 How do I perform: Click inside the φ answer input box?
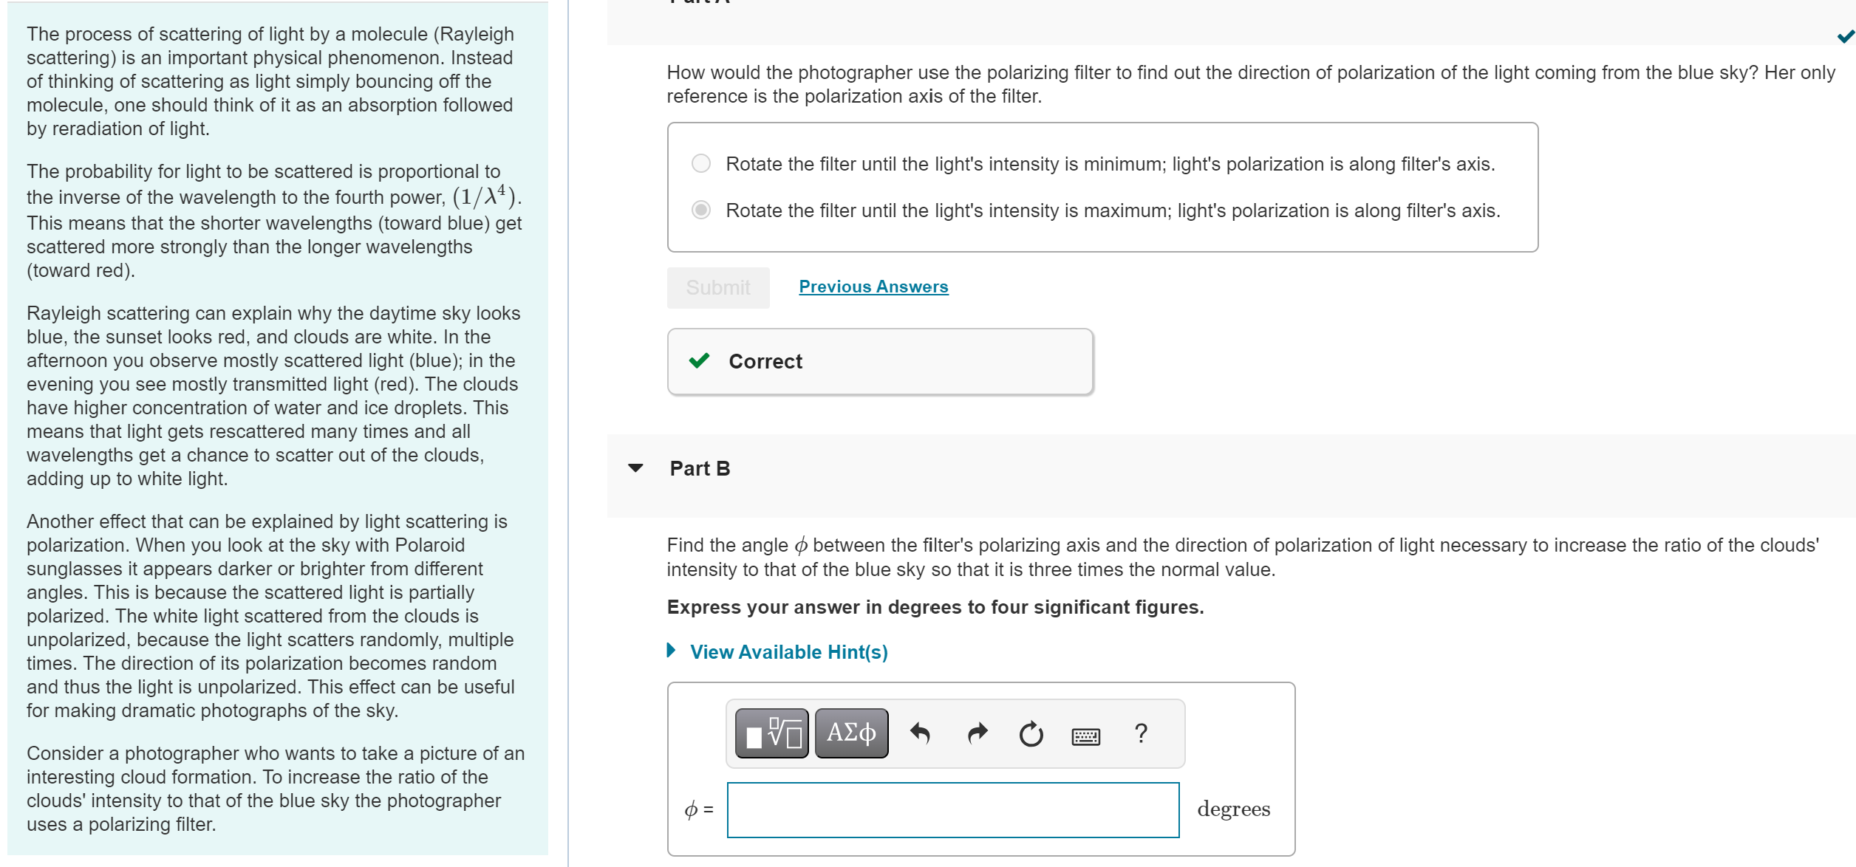point(952,809)
